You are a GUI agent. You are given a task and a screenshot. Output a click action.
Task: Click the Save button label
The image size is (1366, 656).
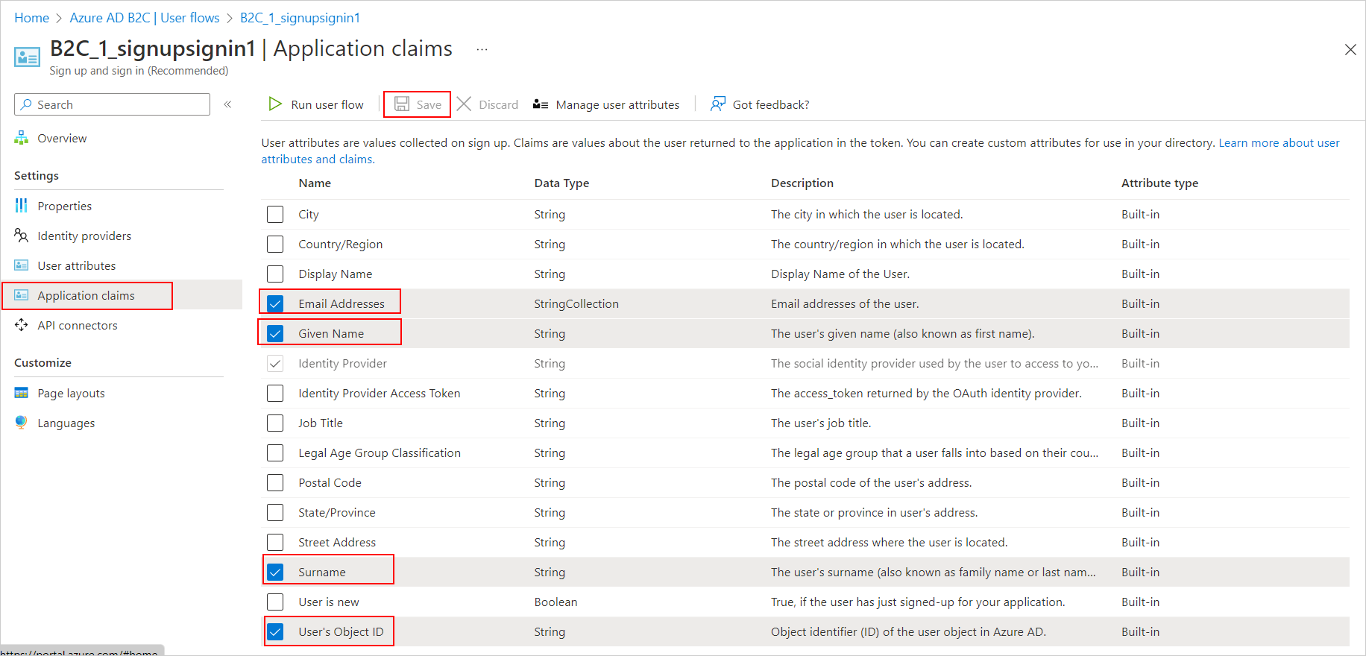tap(429, 104)
